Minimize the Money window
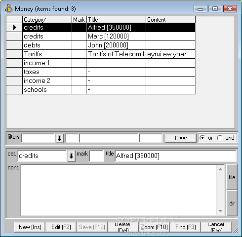This screenshot has width=242, height=237. 201,9
